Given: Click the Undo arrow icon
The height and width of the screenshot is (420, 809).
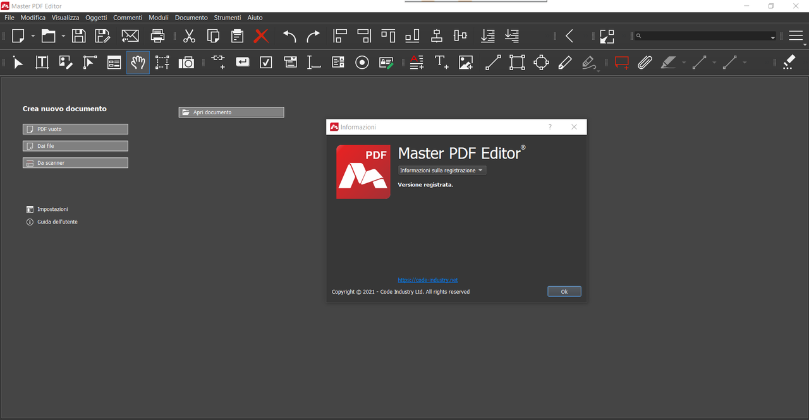Looking at the screenshot, I should tap(289, 36).
